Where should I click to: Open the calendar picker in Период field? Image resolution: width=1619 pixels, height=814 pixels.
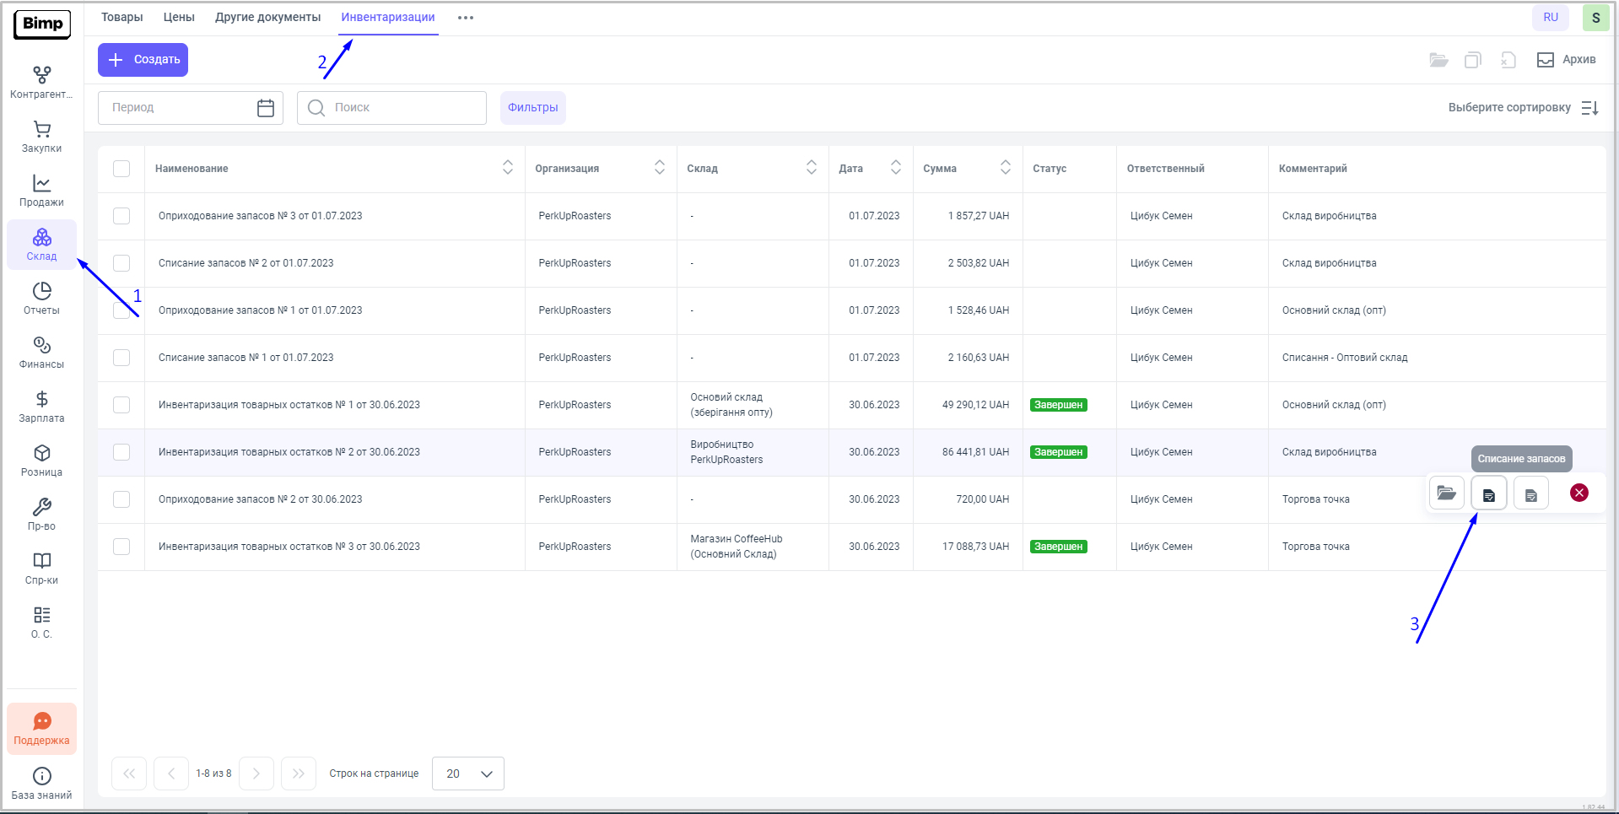click(x=266, y=108)
